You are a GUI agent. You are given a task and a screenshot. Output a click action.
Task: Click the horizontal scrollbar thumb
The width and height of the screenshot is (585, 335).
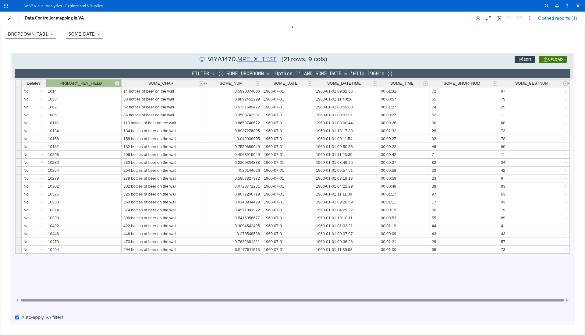click(x=292, y=300)
